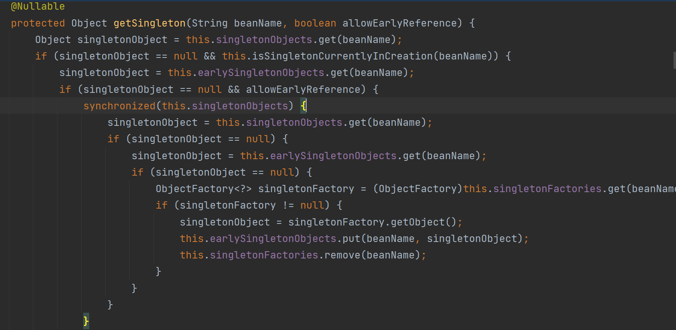The height and width of the screenshot is (330, 676).
Task: Click closing brace after singletonFactories.remove line
Action: (x=158, y=272)
